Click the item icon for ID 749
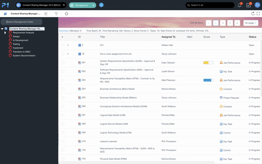The width and height of the screenshot is (262, 164). (79, 150)
